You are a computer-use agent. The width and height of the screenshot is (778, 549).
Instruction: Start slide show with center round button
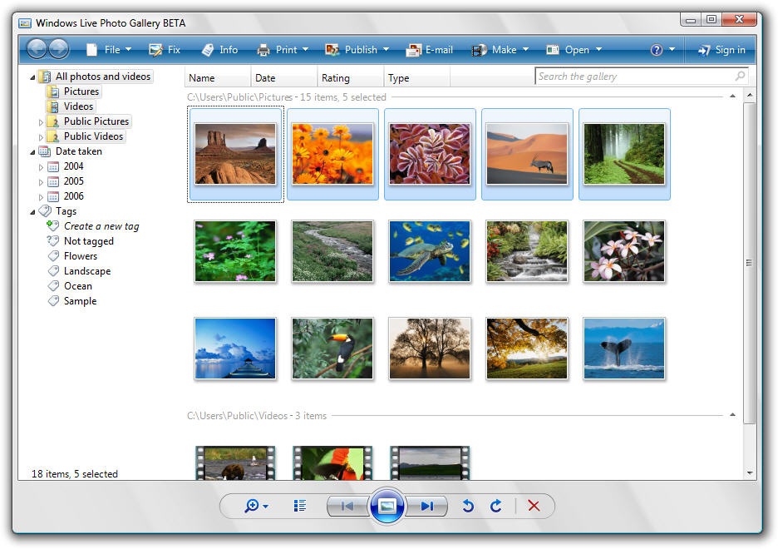pos(387,506)
